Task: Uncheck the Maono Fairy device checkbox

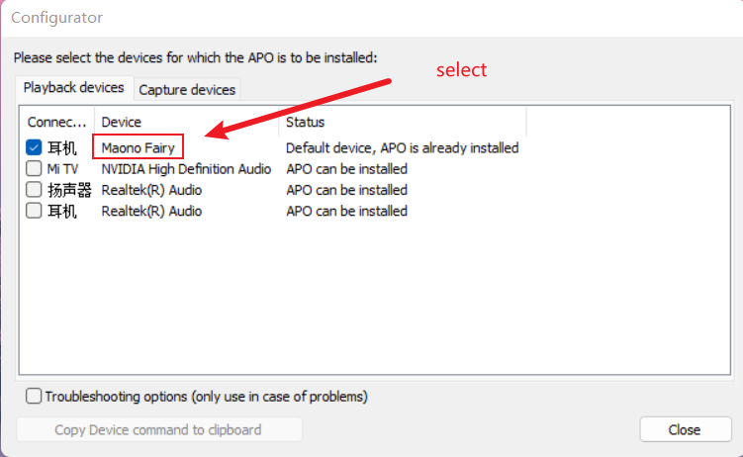Action: coord(34,147)
